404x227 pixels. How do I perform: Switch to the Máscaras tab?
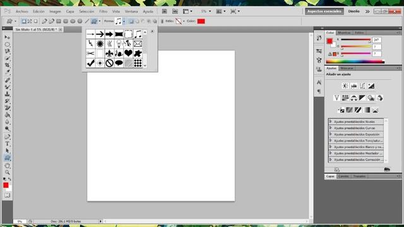tap(347, 68)
